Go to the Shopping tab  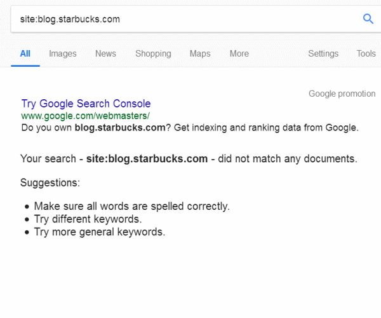[153, 54]
